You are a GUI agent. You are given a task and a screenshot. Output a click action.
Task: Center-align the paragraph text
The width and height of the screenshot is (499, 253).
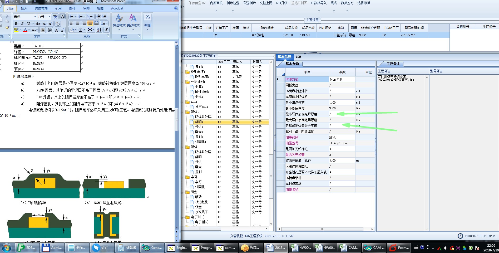pos(78,23)
